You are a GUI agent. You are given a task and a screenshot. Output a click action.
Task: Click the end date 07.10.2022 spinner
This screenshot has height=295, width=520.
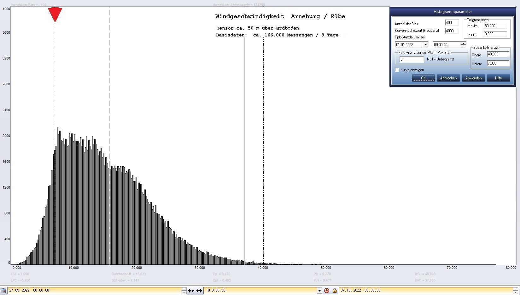point(515,291)
